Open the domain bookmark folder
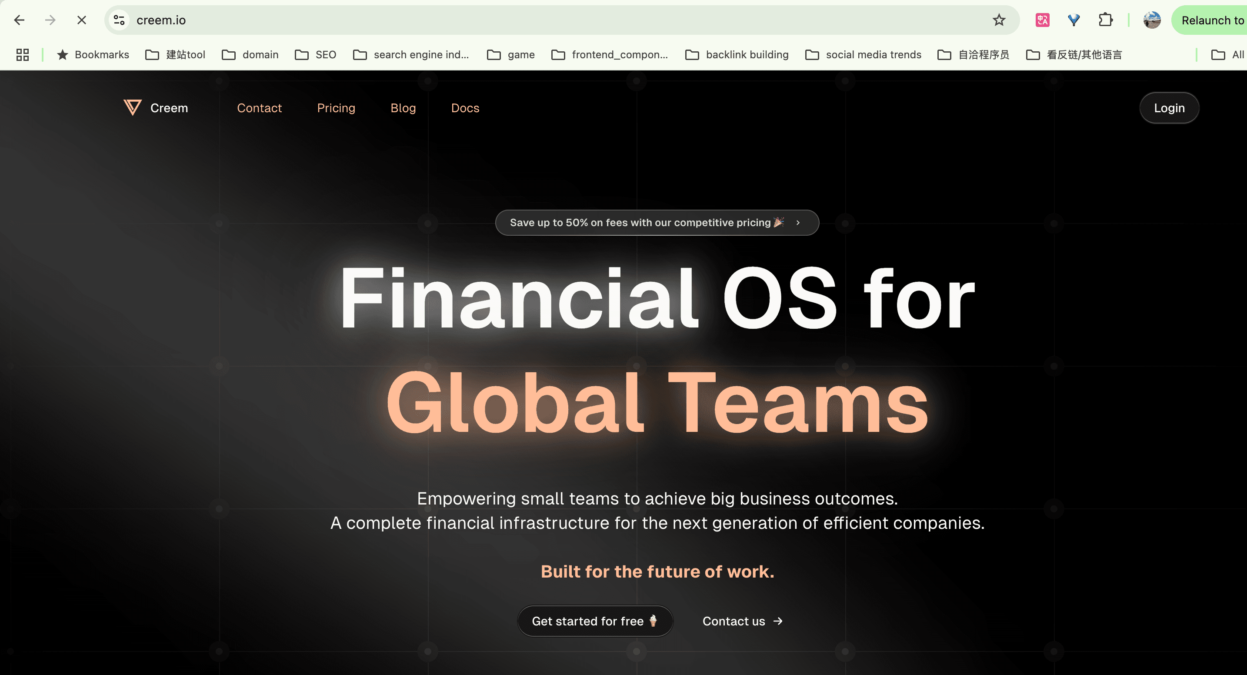 click(250, 55)
